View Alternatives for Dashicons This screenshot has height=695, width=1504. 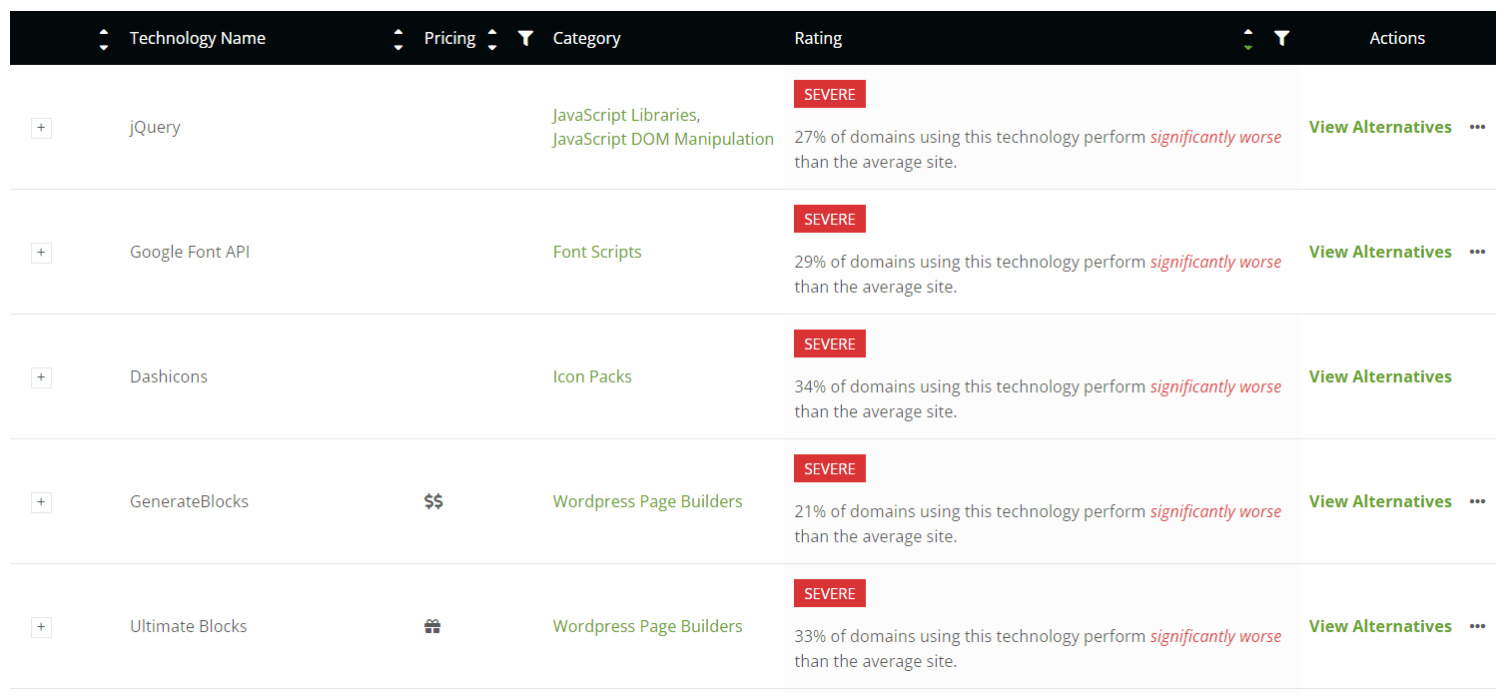coord(1380,376)
